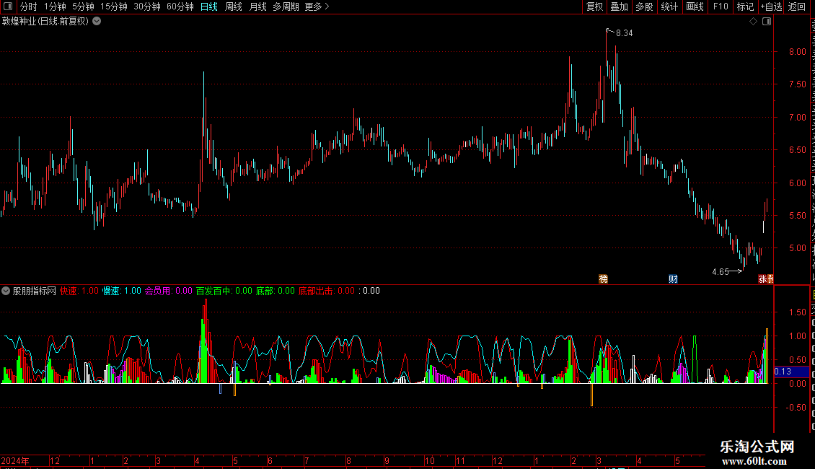This screenshot has height=469, width=815.
Task: Click the 标记 mark button
Action: (x=745, y=6)
